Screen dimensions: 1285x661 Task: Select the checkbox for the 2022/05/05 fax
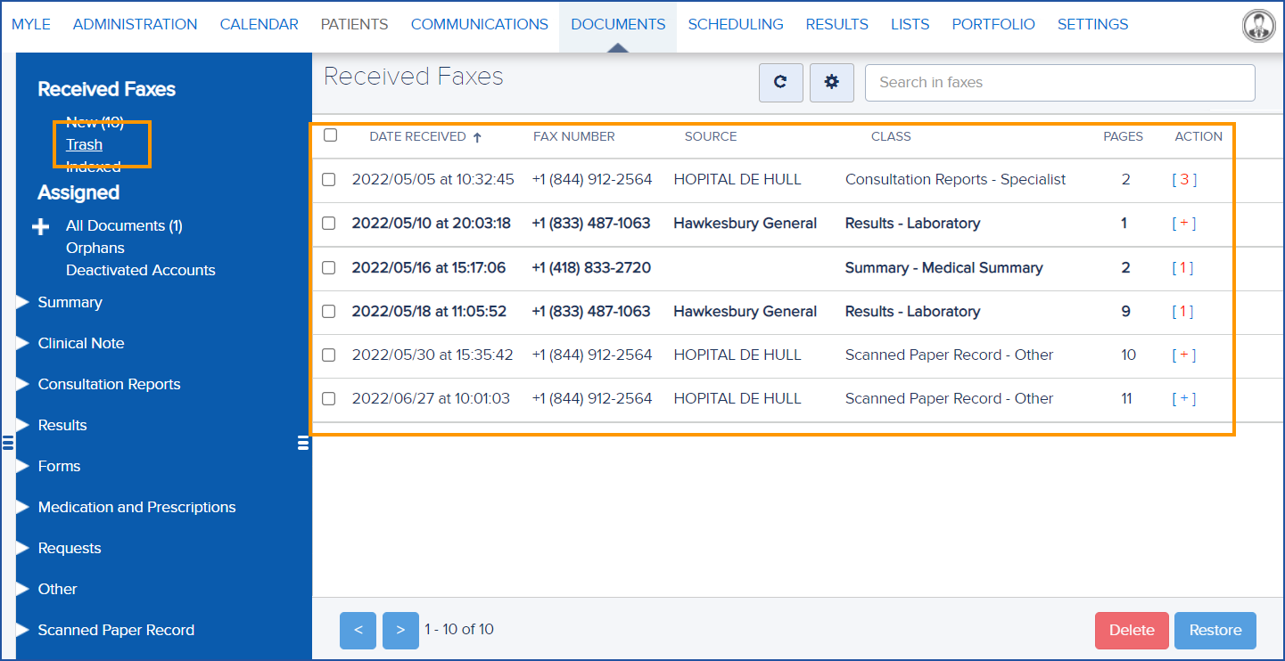328,179
